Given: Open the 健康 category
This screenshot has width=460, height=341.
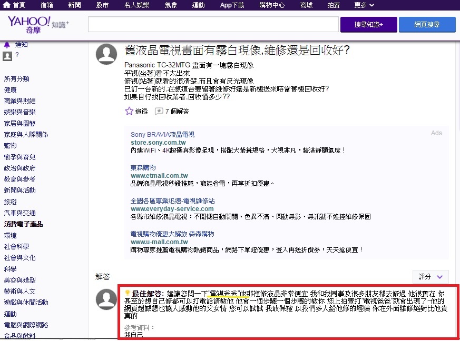Looking at the screenshot, I should point(10,89).
